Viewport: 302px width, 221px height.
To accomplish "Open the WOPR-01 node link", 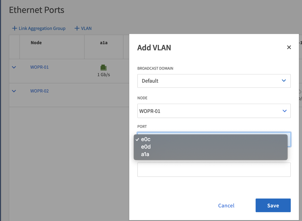I will click(x=39, y=67).
